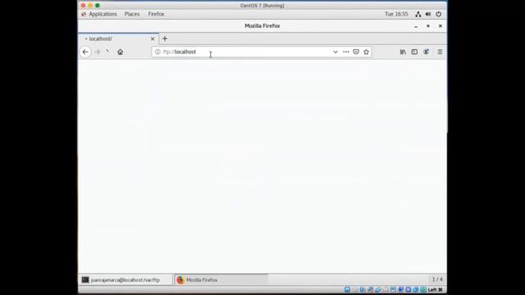Stop loading the current page
Screen dimensions: 525x295
pos(107,52)
